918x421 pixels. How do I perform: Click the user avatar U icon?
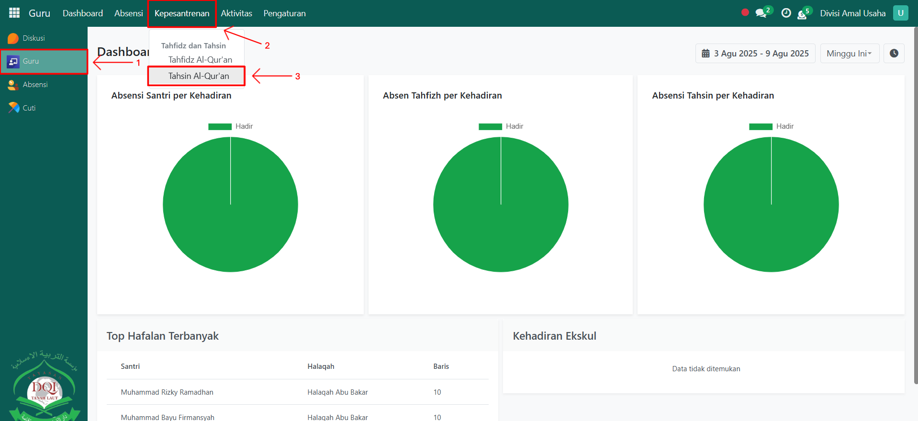900,13
